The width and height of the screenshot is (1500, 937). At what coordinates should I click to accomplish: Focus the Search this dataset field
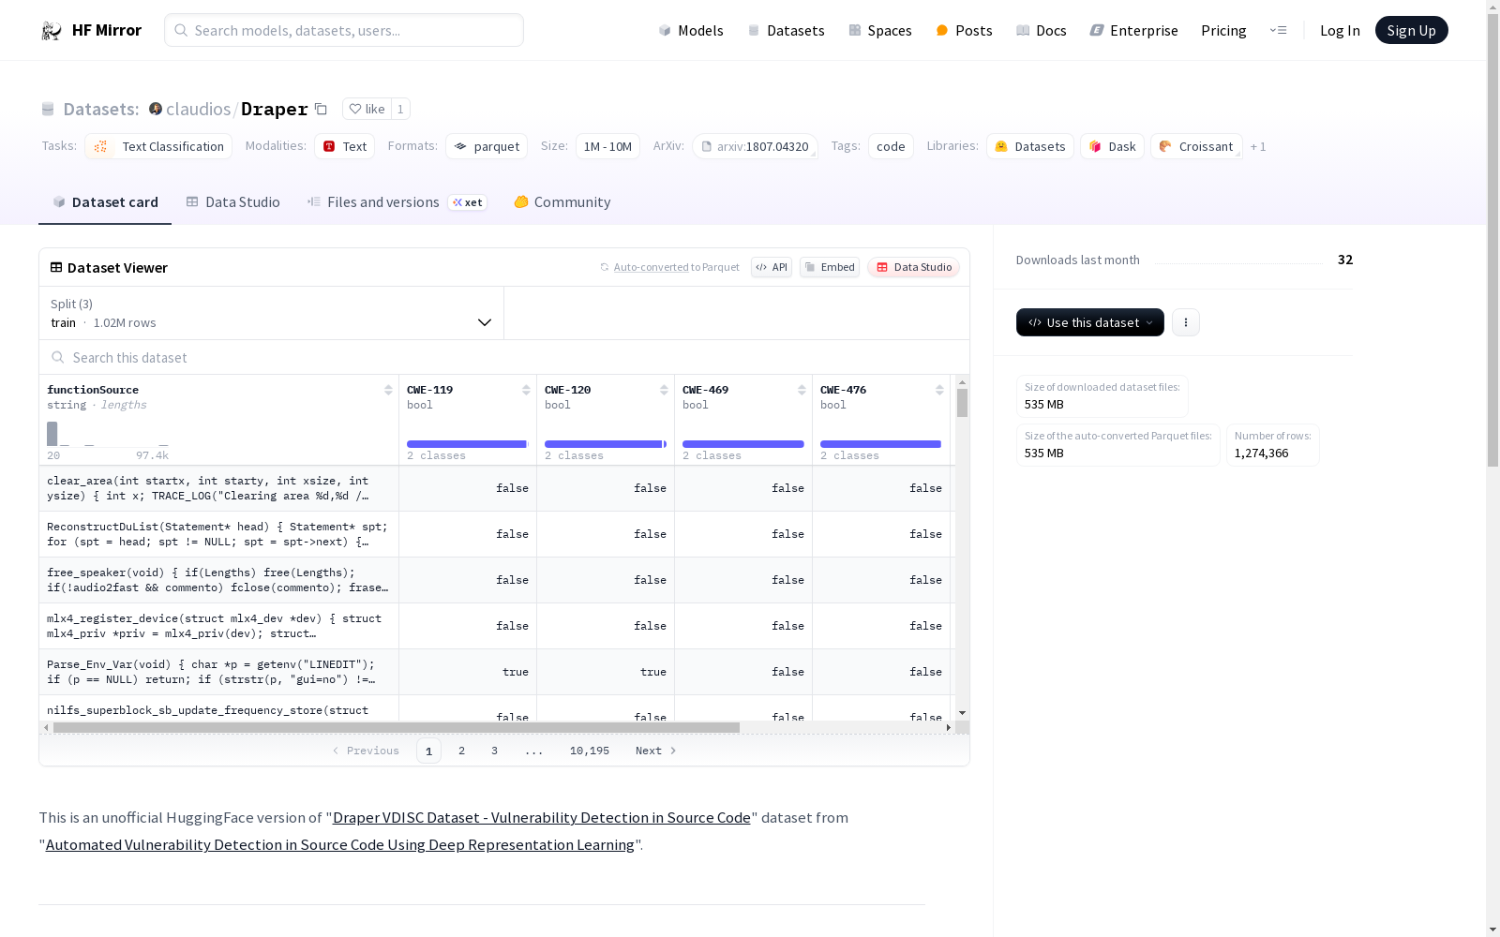[x=504, y=357]
